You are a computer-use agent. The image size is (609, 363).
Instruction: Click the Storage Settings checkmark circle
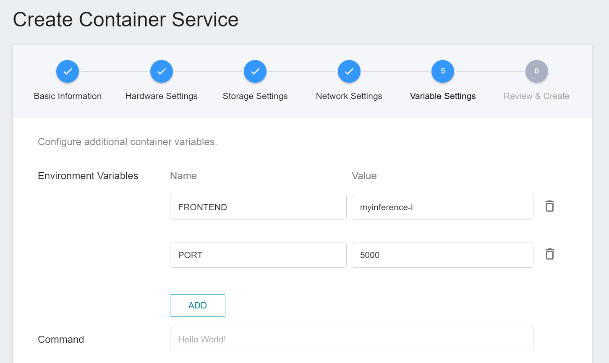tap(255, 71)
